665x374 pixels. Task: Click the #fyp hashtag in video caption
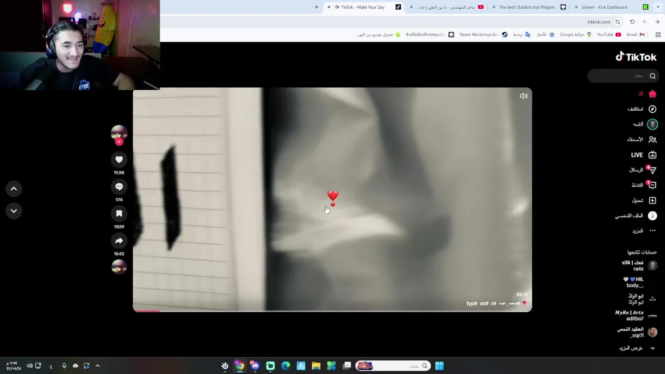[472, 303]
